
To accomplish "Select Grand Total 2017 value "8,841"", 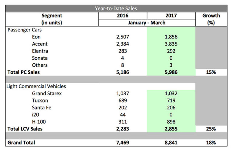I will coord(171,143).
